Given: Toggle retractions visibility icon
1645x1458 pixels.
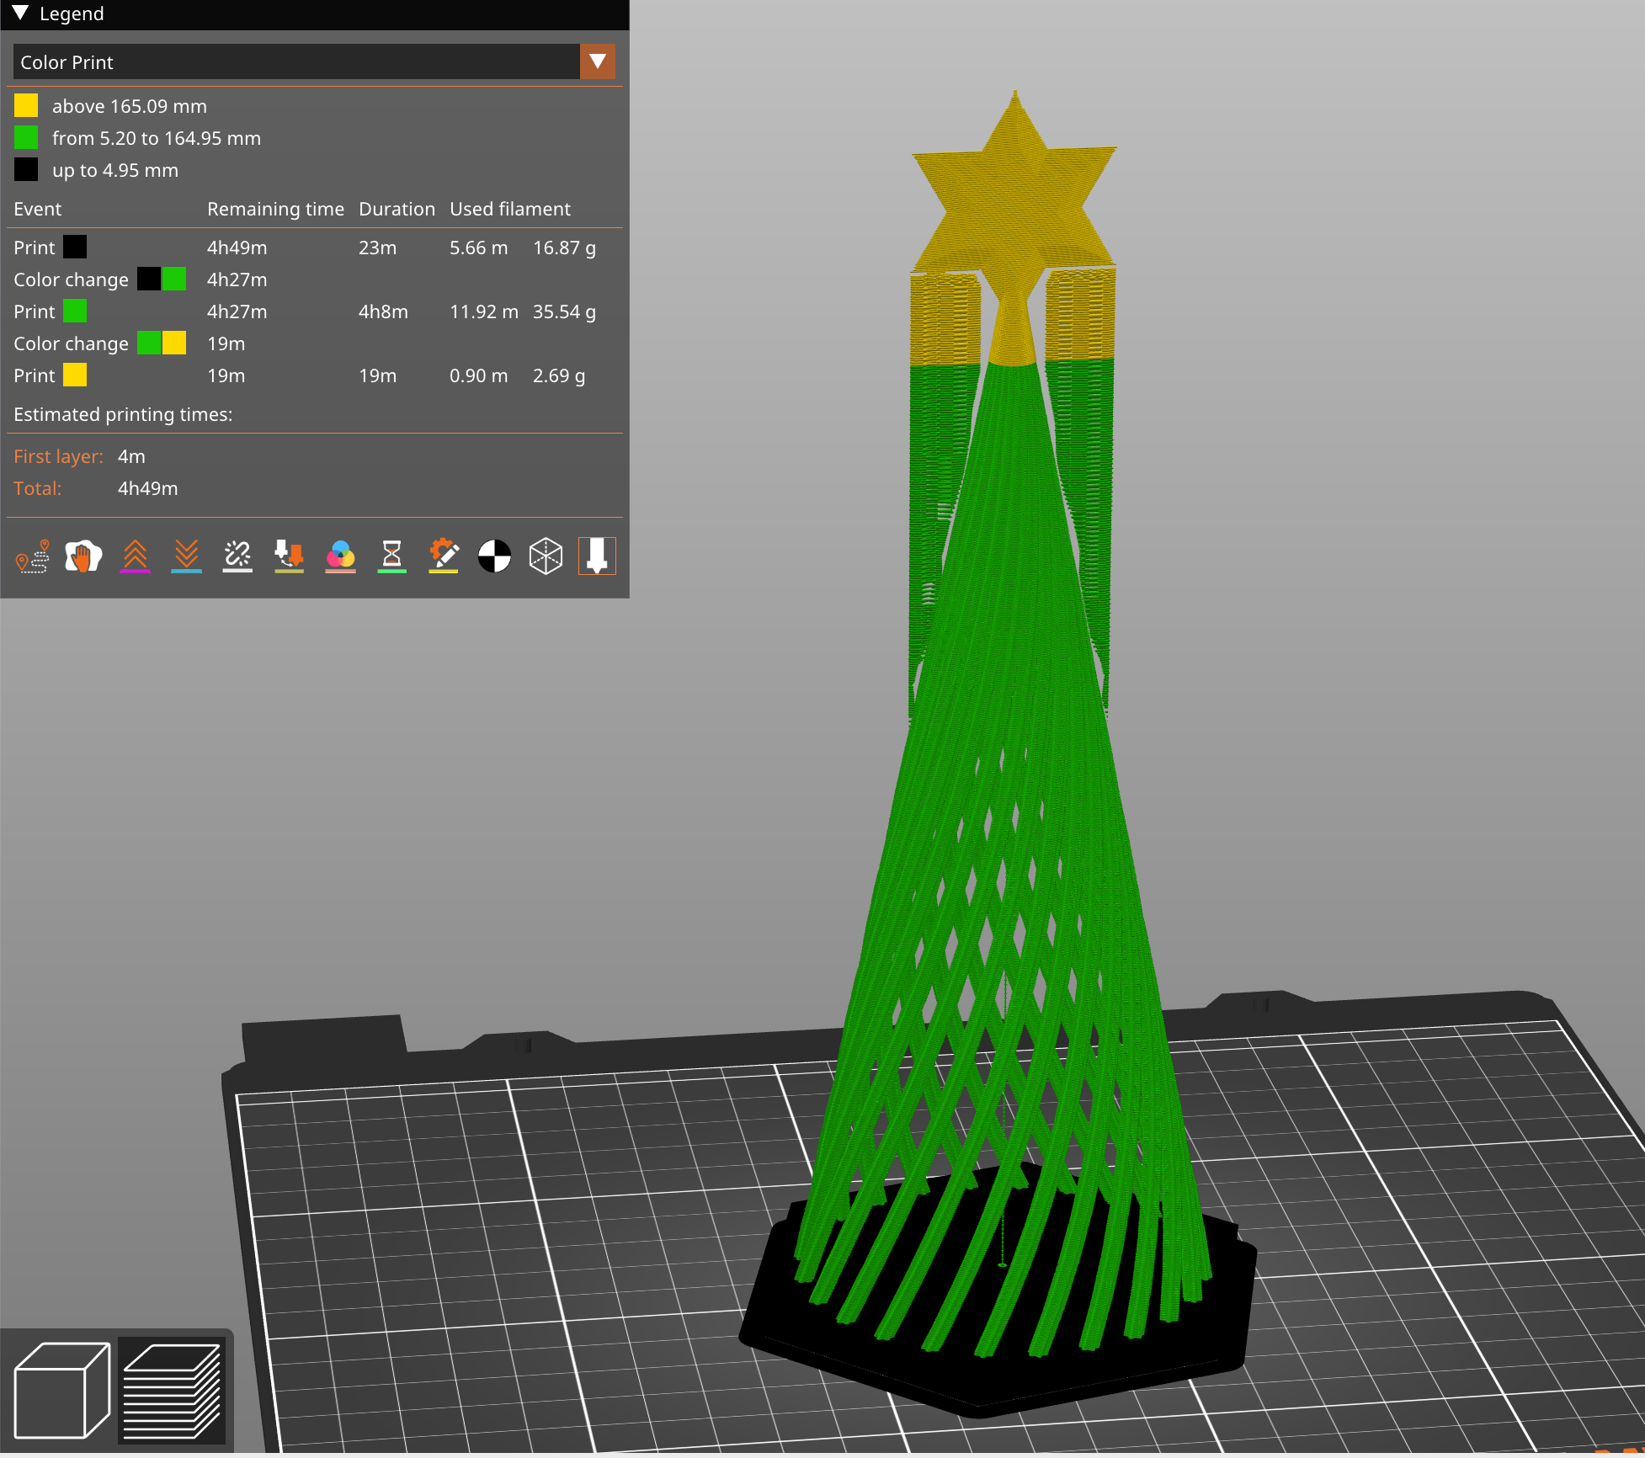Looking at the screenshot, I should click(x=135, y=556).
